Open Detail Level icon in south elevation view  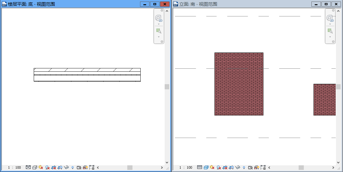coord(200,167)
